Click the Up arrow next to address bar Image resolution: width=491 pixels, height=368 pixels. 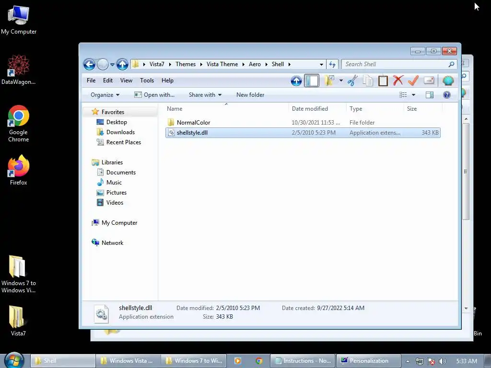pyautogui.click(x=122, y=65)
